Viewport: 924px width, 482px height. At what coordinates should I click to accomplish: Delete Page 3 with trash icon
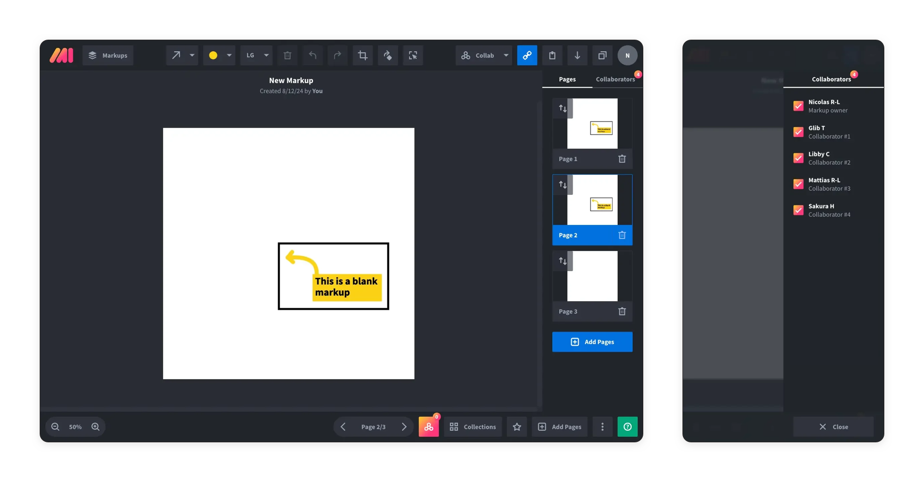(622, 311)
